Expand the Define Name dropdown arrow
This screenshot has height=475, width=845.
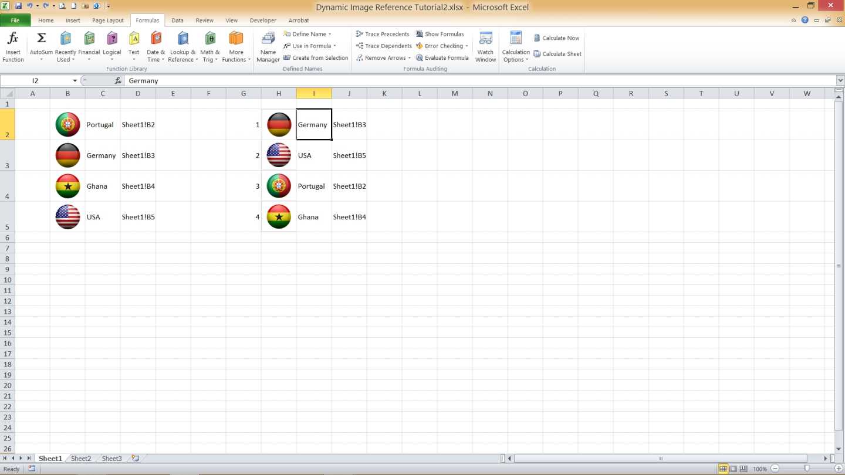pos(330,34)
